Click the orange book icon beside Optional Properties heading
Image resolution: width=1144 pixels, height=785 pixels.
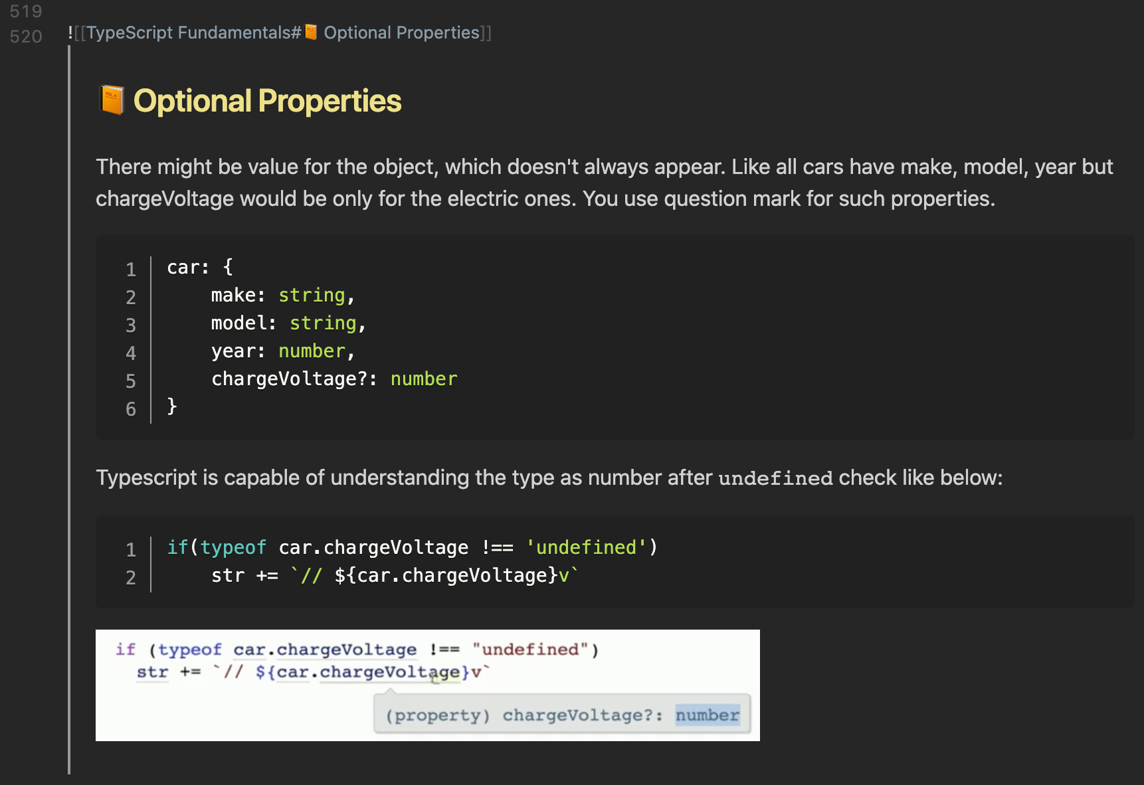point(112,100)
